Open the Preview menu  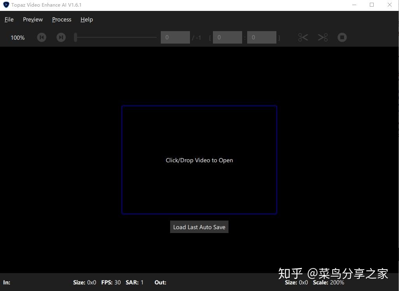click(x=33, y=19)
